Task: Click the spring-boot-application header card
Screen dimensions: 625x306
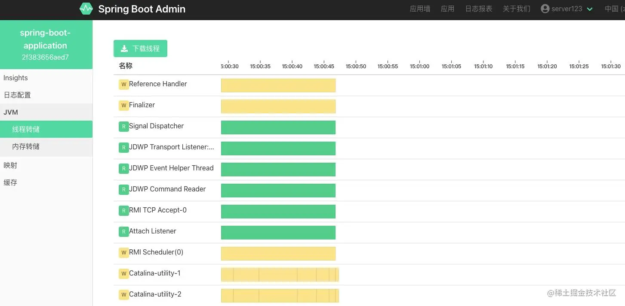Action: point(46,45)
